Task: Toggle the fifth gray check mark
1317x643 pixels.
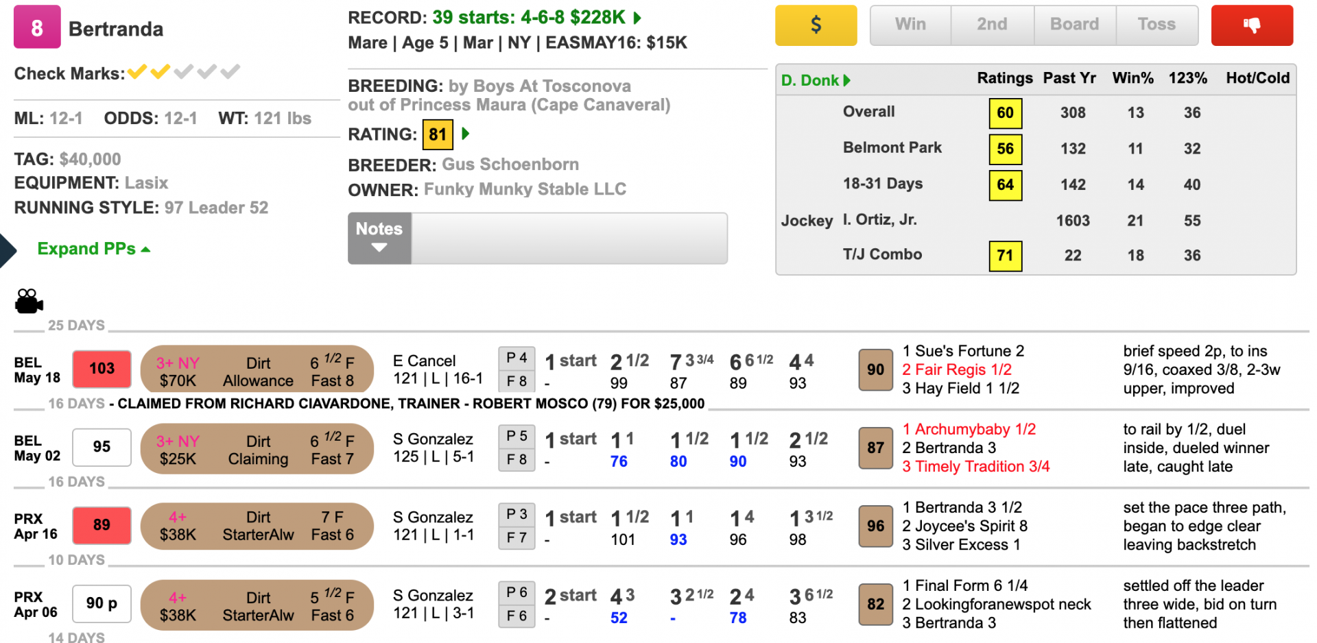Action: [230, 71]
